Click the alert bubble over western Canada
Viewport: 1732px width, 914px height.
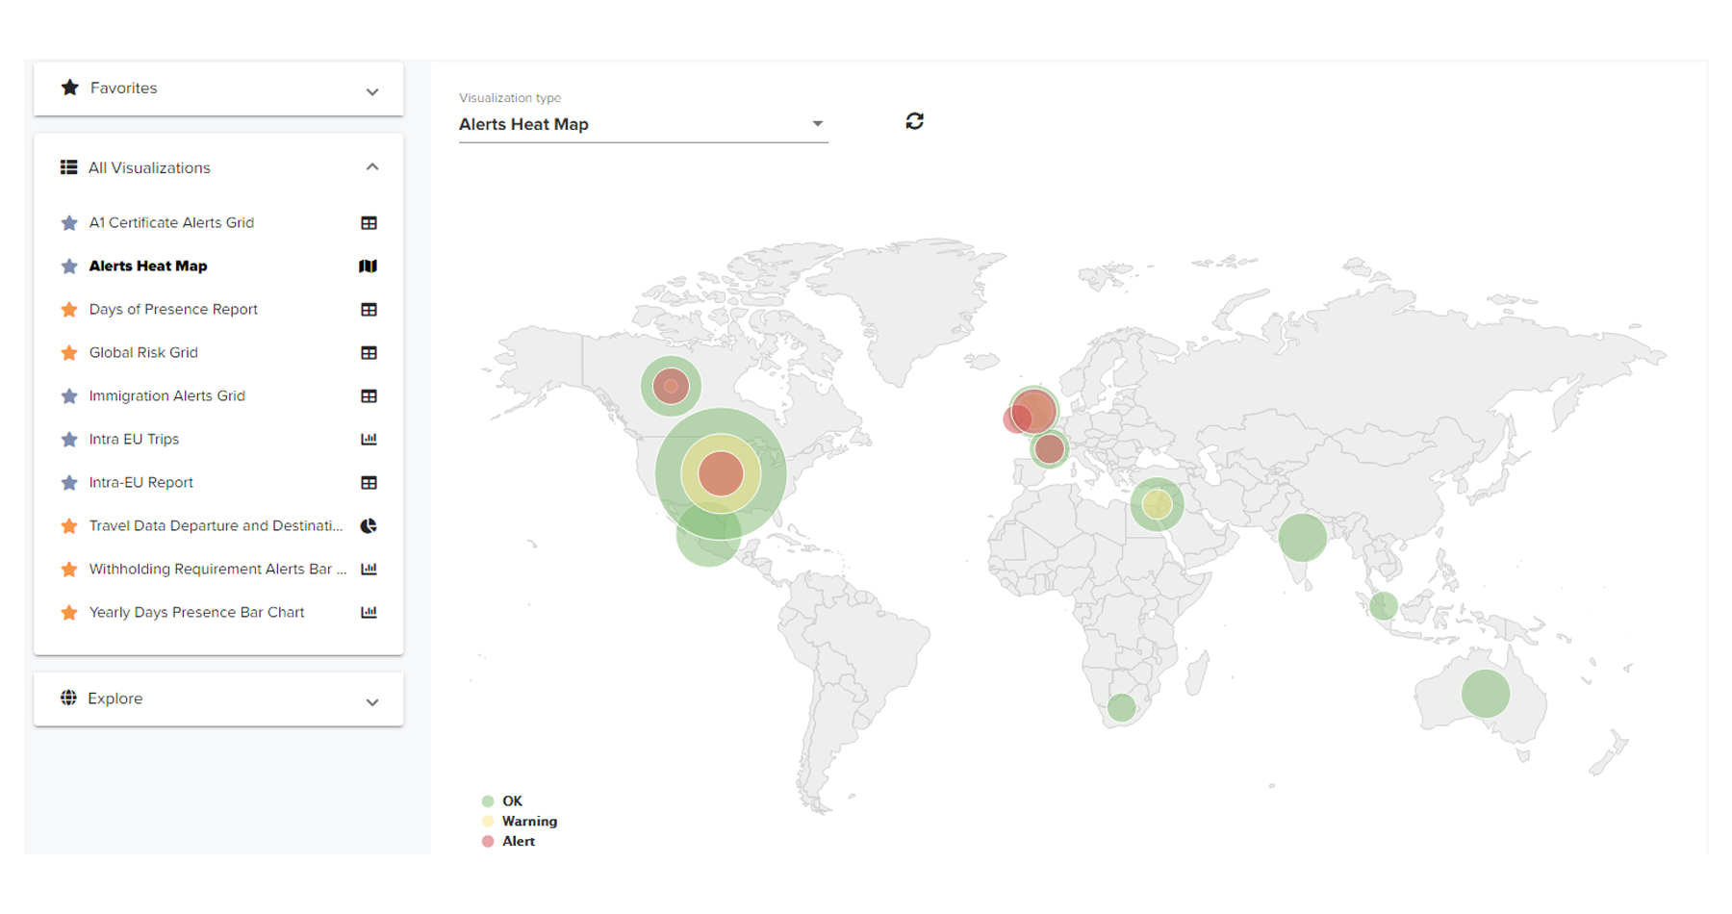coord(671,386)
